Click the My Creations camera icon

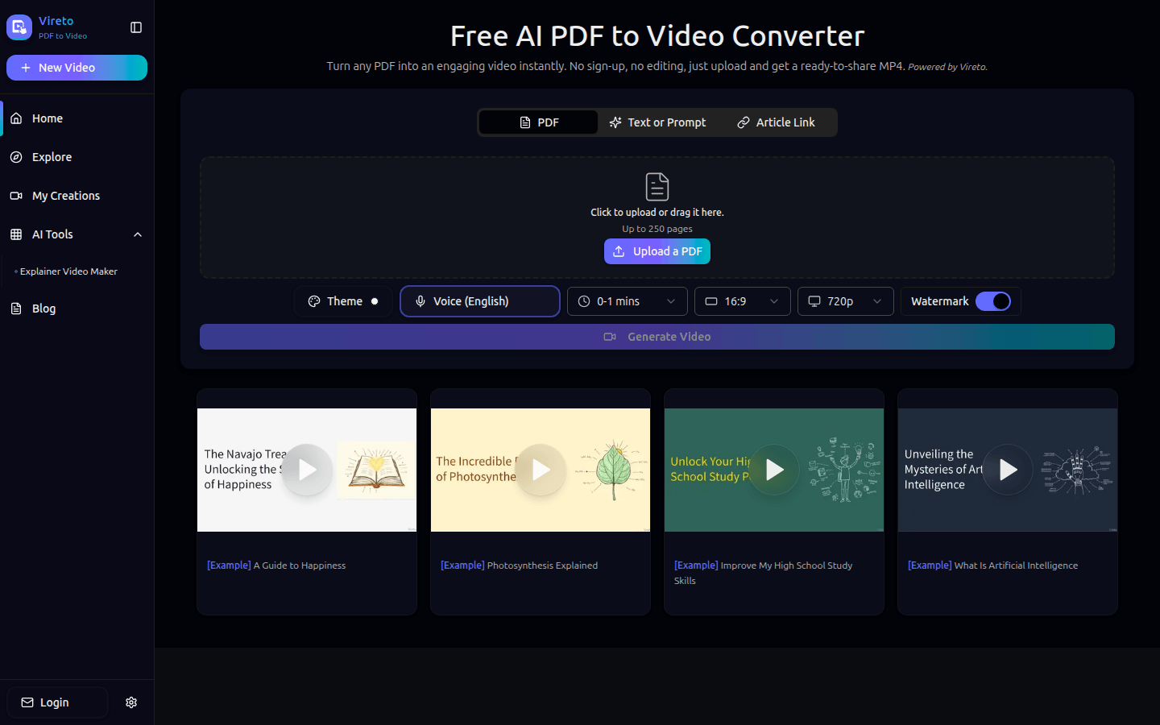pos(16,196)
